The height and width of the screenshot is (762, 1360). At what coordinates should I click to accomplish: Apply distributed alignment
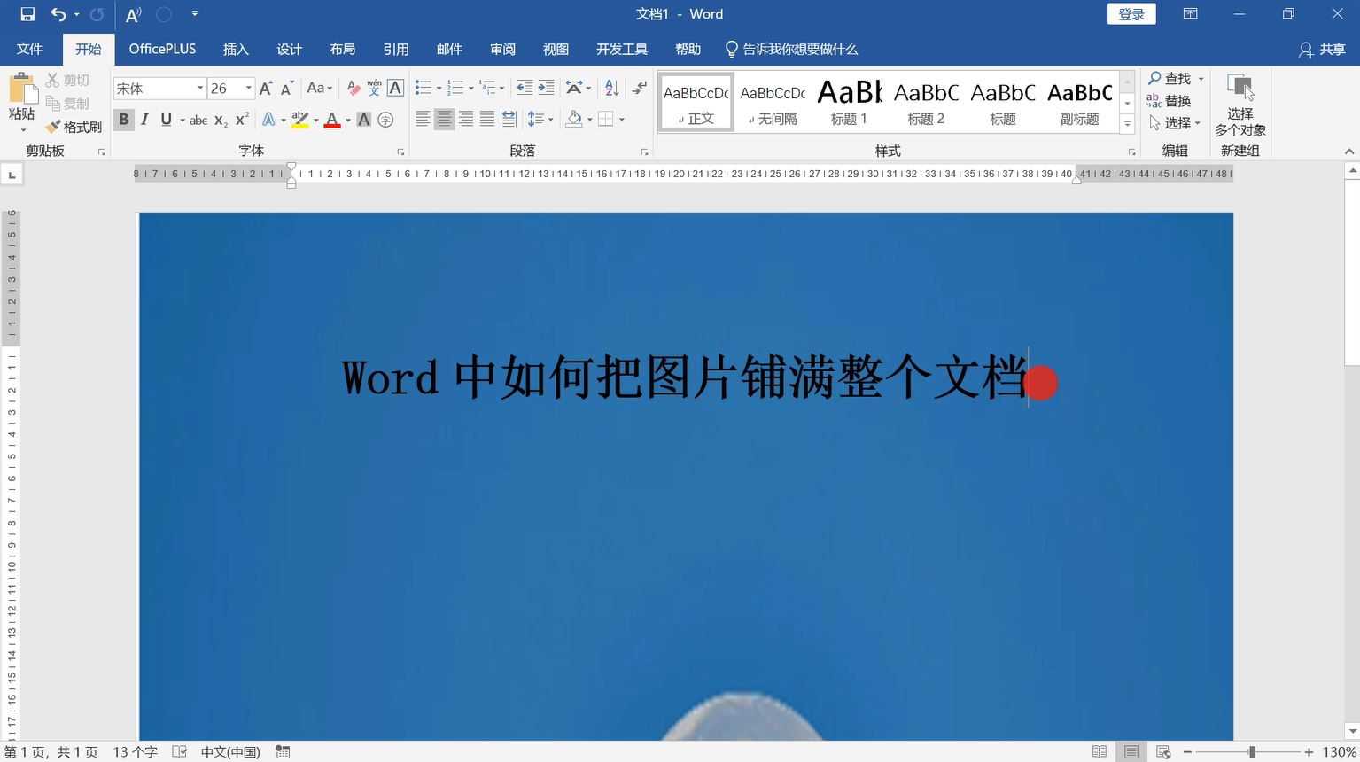point(509,120)
